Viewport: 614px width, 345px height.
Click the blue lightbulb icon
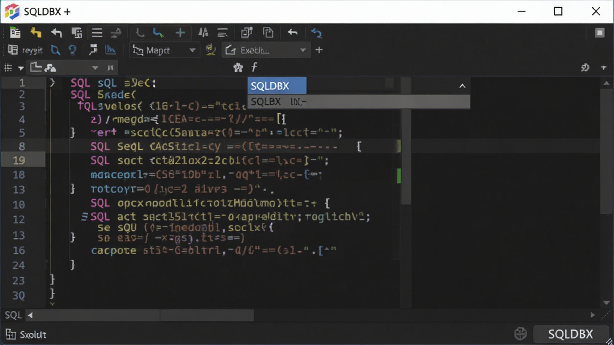click(73, 50)
